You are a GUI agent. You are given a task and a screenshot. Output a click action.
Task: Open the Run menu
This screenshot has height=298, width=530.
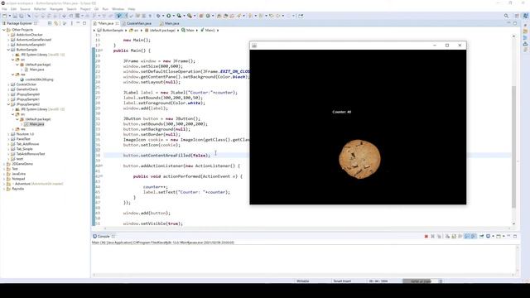[x=105, y=9]
